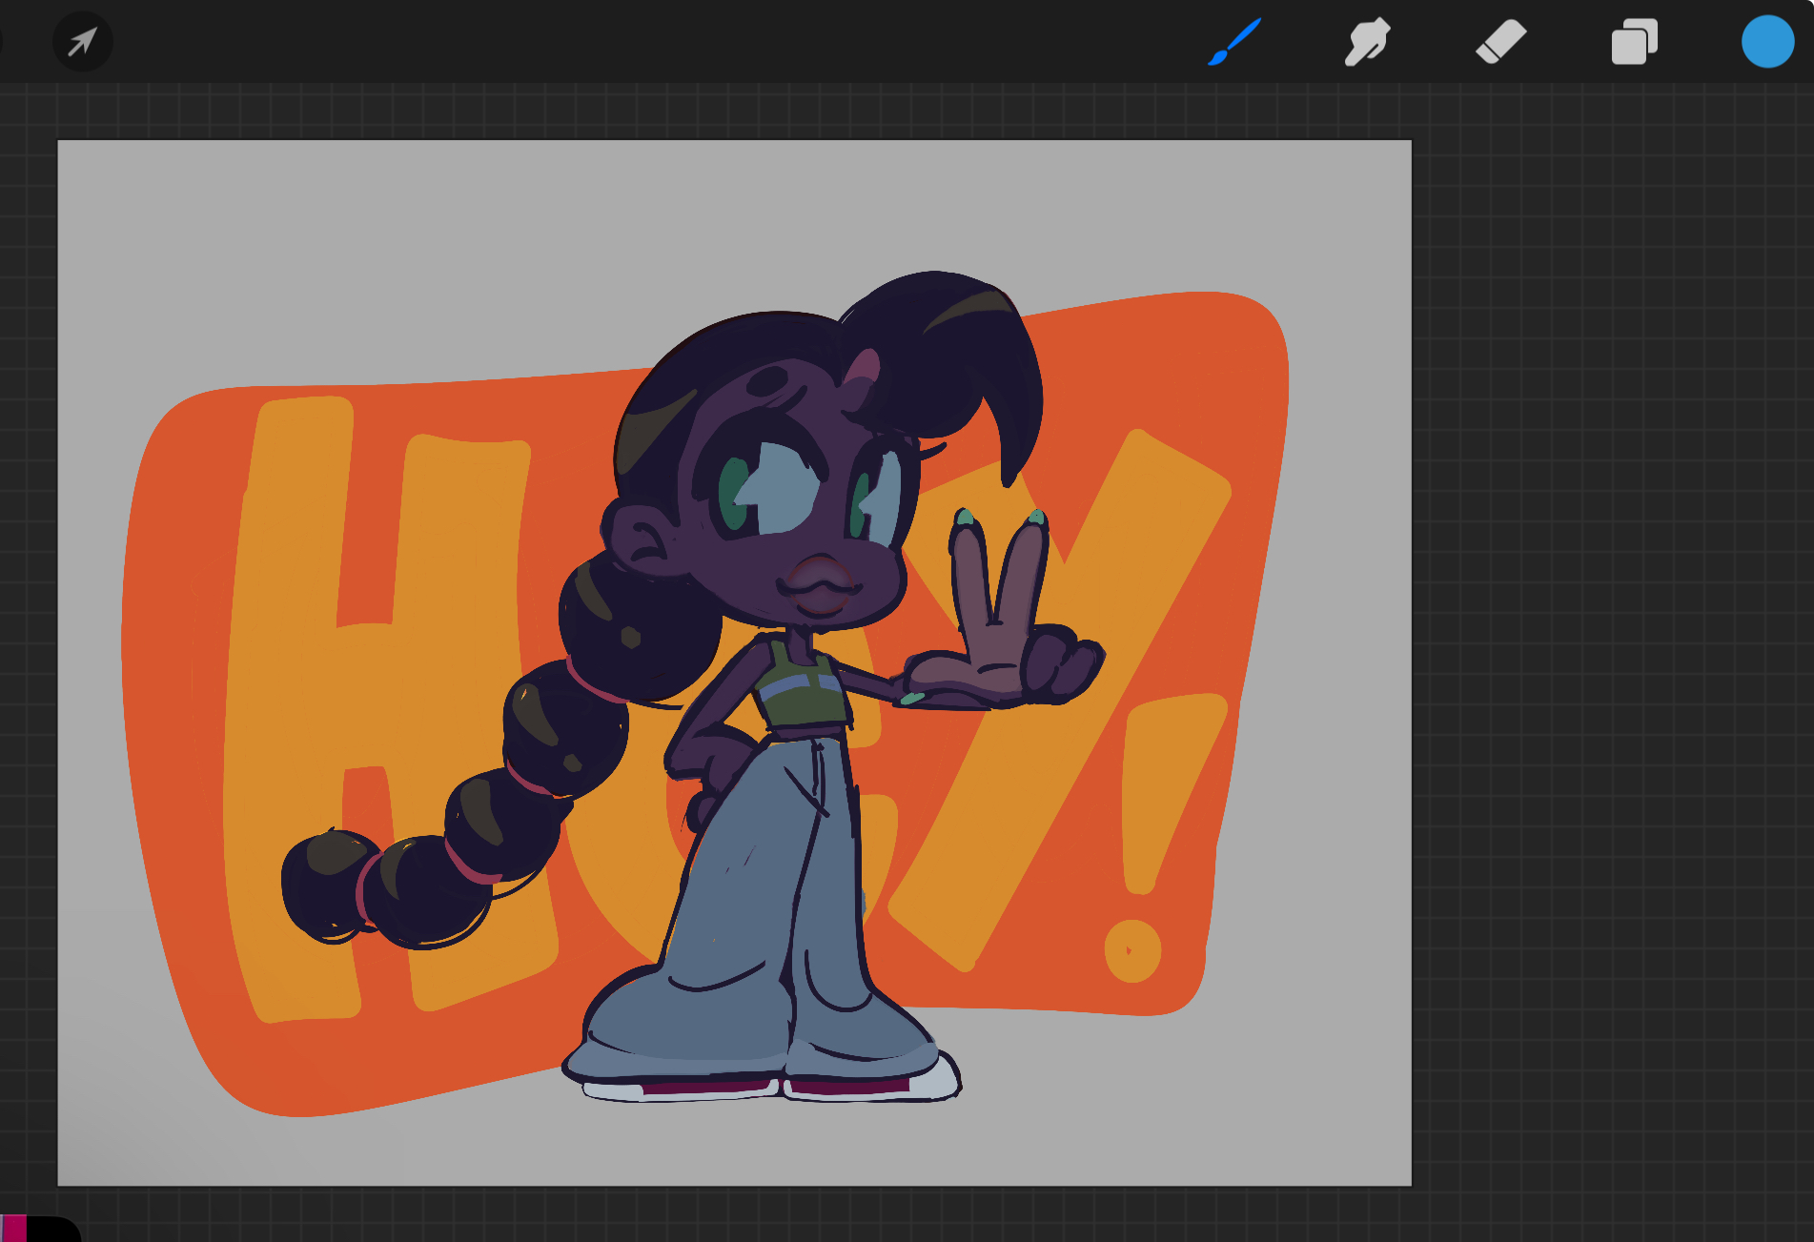Select the Paintbrush tool
This screenshot has height=1242, width=1814.
[1234, 42]
